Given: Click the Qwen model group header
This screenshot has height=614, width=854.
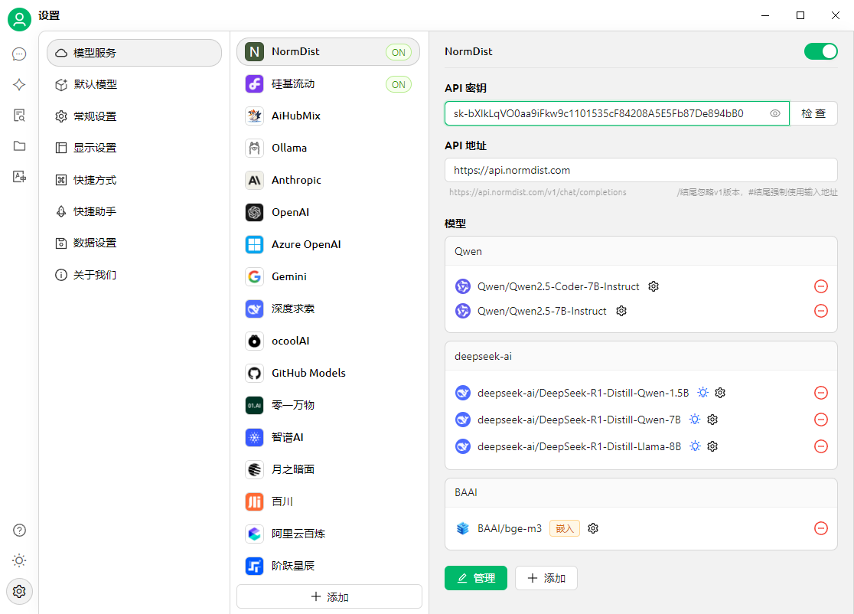Looking at the screenshot, I should [641, 251].
